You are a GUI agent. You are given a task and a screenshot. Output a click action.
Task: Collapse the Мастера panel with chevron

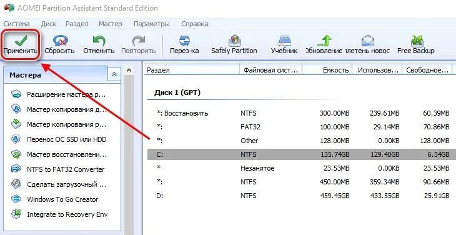(x=114, y=74)
